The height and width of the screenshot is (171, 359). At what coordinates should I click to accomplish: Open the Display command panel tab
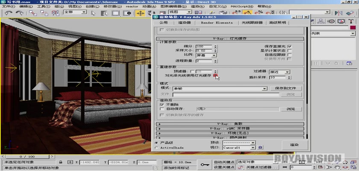point(341,21)
